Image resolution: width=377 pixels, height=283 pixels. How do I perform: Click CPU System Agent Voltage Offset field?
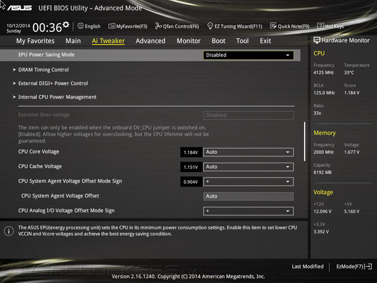[249, 196]
